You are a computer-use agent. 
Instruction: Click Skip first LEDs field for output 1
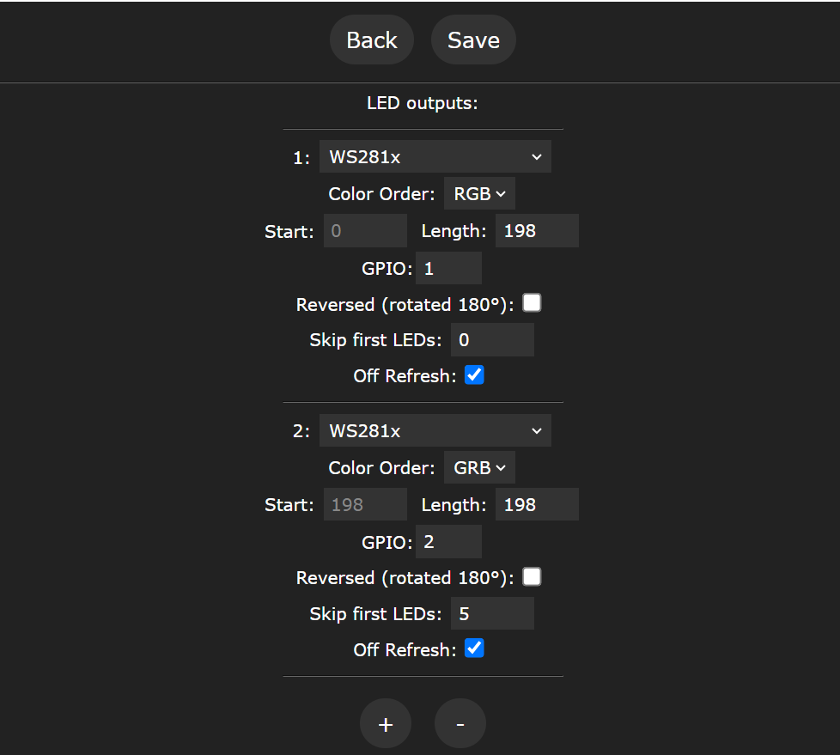click(x=491, y=340)
